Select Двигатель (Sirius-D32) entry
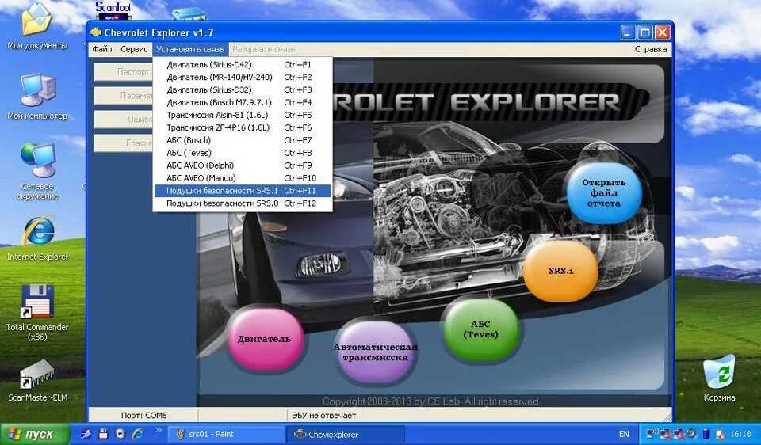The height and width of the screenshot is (445, 761). tap(243, 89)
